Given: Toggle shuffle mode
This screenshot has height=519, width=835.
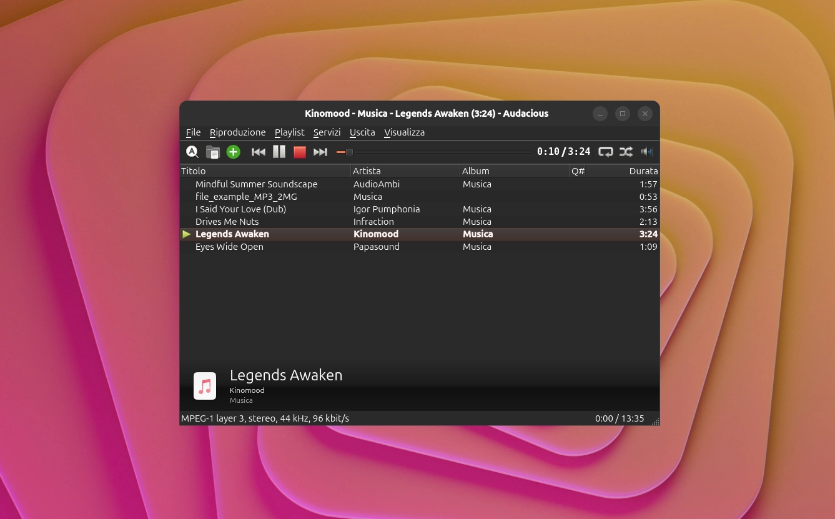Looking at the screenshot, I should (626, 152).
